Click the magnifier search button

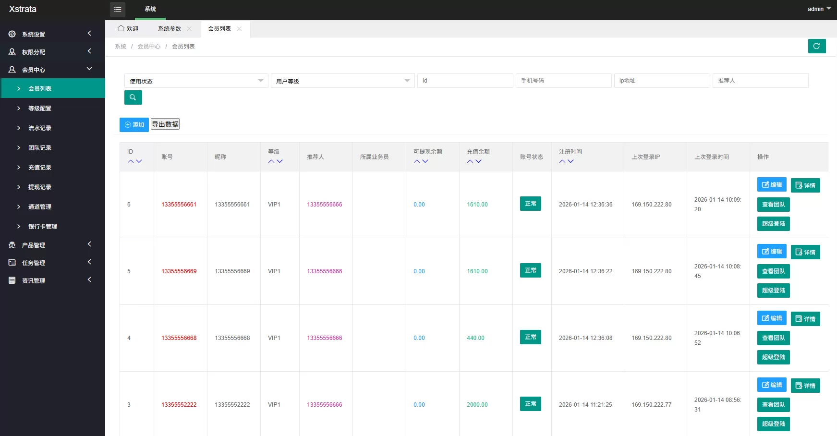133,97
